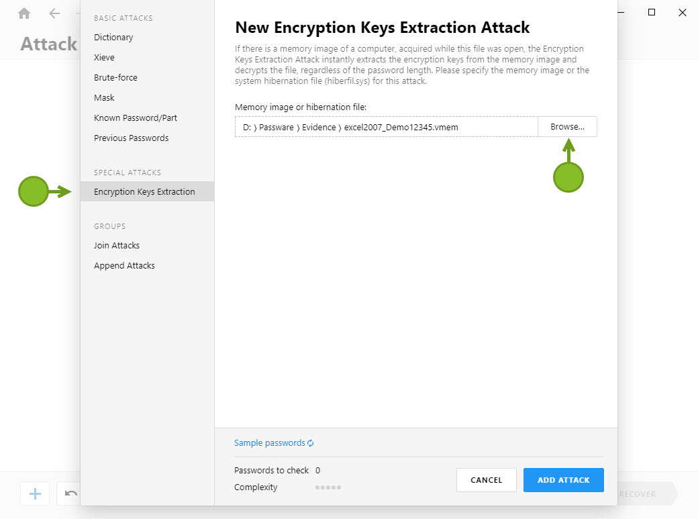Go to the Home icon

coord(24,13)
